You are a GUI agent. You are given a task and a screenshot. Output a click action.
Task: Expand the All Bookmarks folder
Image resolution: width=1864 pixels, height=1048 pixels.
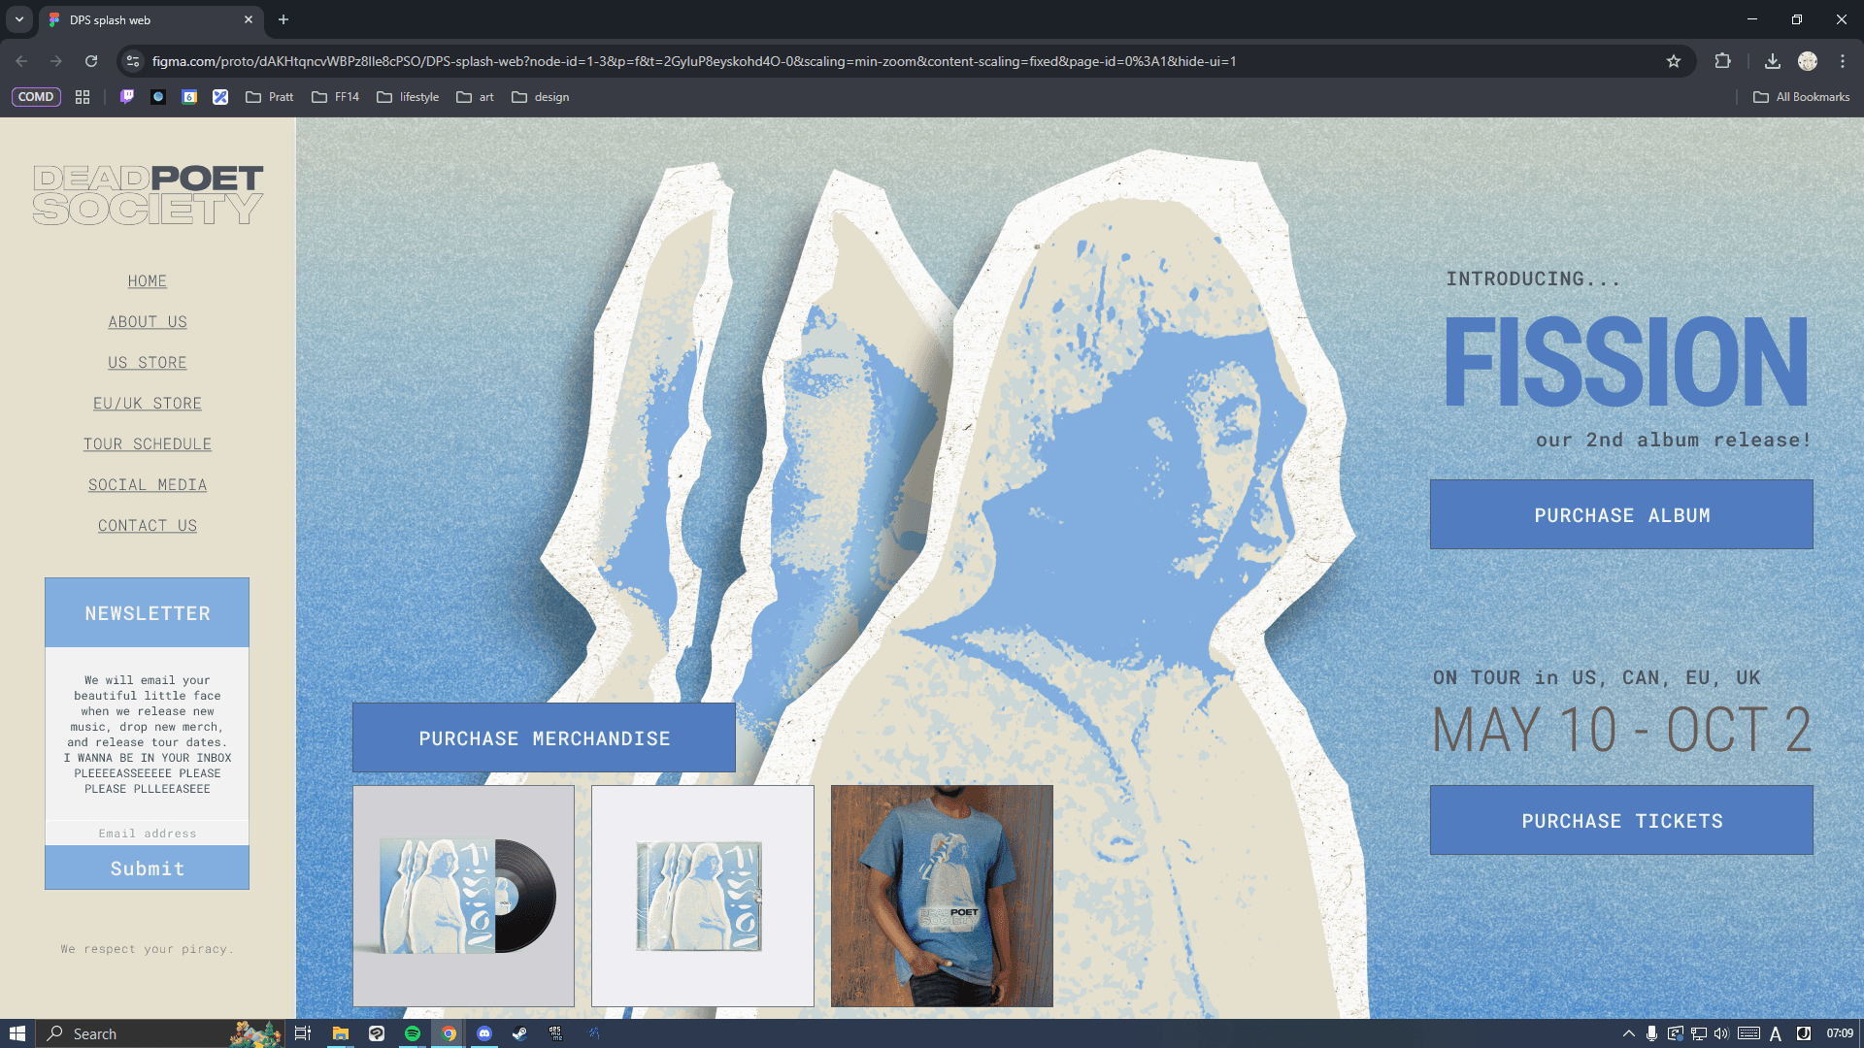1801,97
